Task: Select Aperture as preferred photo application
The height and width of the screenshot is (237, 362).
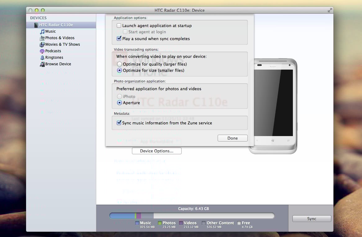Action: click(119, 103)
